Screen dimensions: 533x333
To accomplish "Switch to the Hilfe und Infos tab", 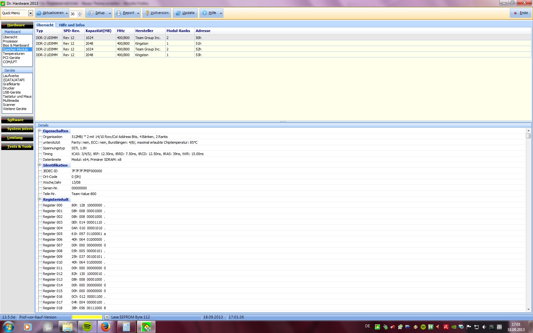I will tap(72, 25).
